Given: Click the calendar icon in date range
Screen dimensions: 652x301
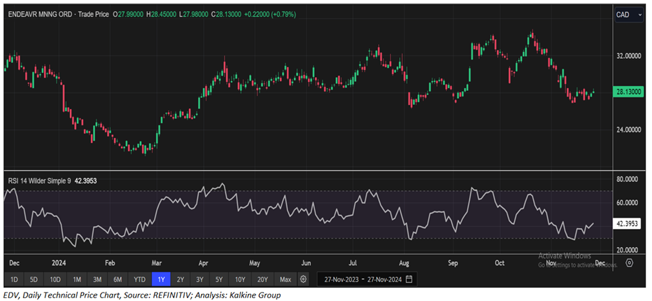Looking at the screenshot, I should coord(409,279).
